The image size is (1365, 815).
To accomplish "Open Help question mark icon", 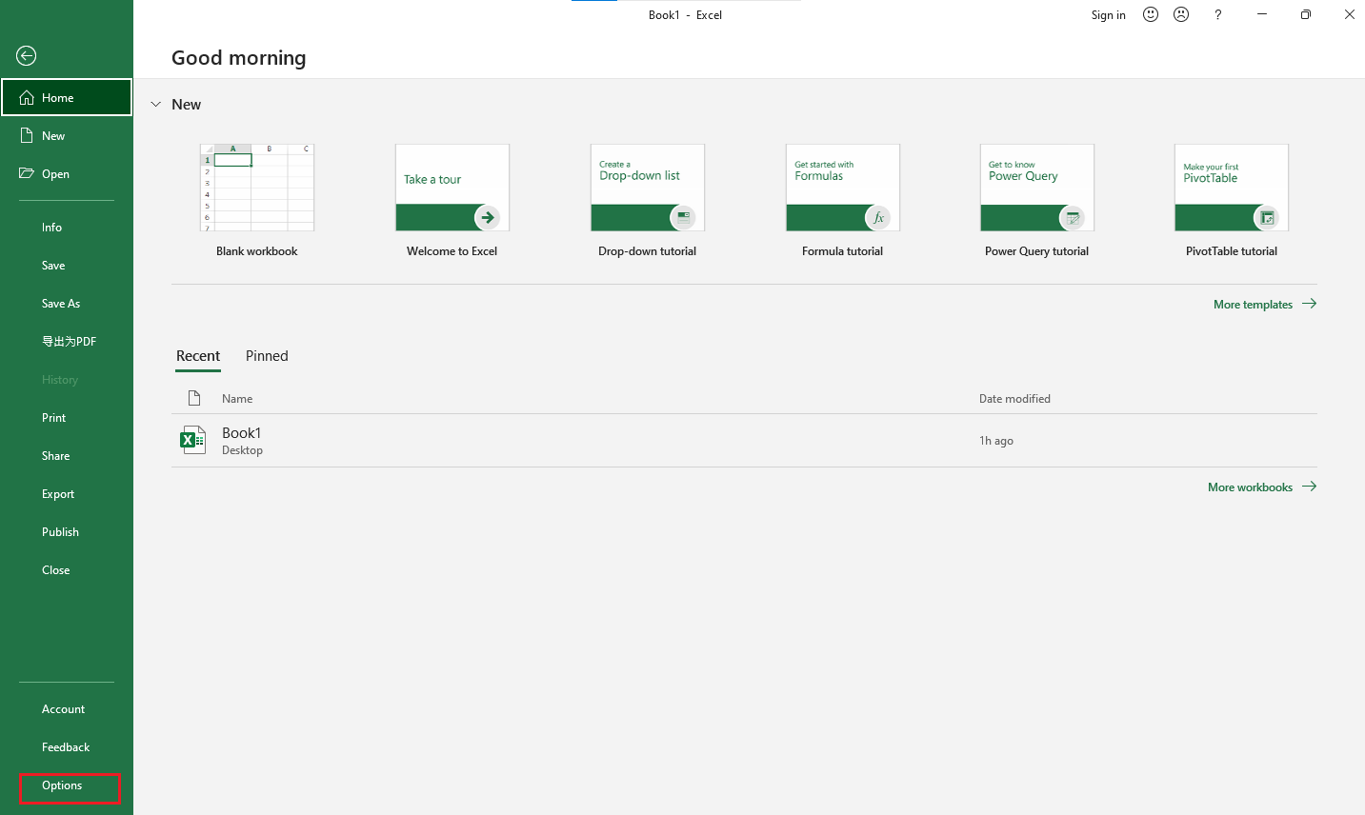I will [1217, 14].
